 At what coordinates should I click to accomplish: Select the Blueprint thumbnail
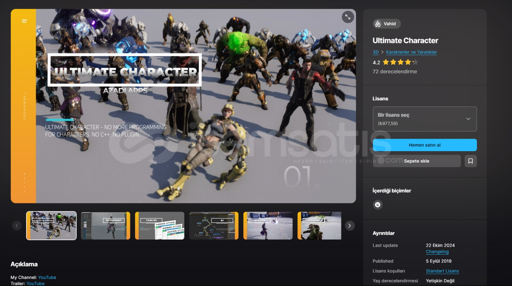(106, 225)
